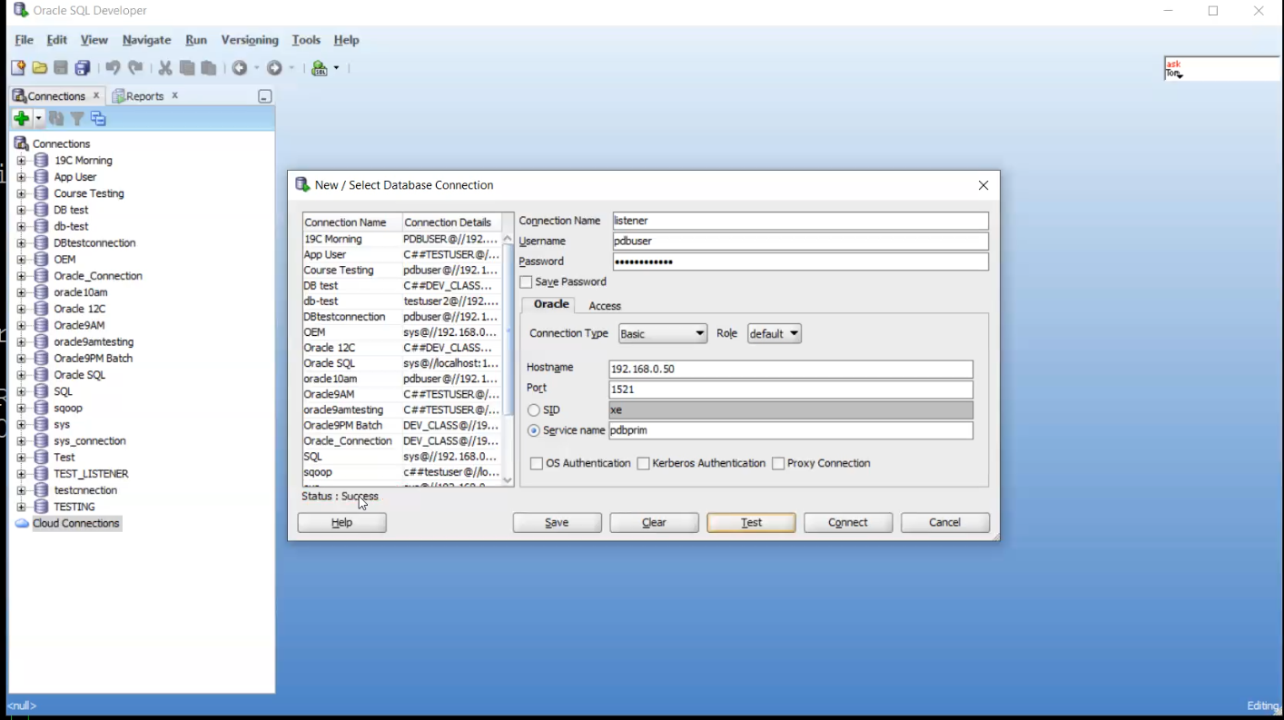This screenshot has height=720, width=1284.
Task: Click the connection list vertical scrollbar
Action: click(508, 360)
